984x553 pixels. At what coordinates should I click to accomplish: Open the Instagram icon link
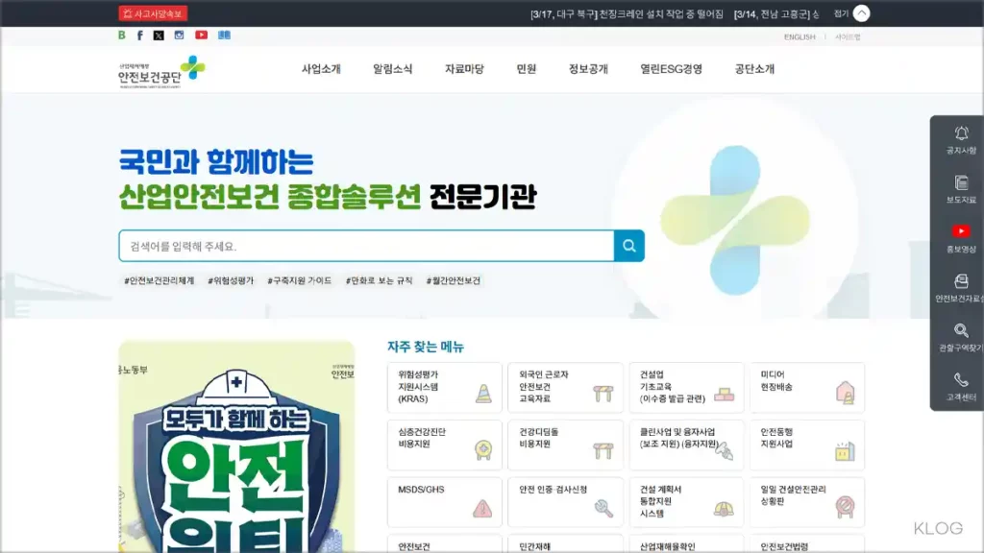180,36
